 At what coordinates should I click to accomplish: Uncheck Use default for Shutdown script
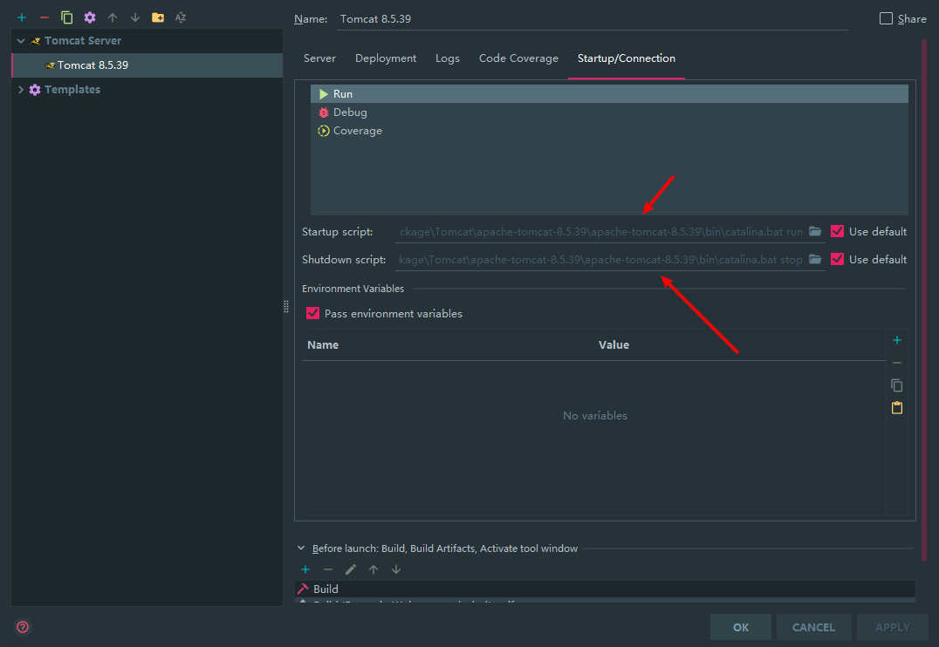(837, 259)
